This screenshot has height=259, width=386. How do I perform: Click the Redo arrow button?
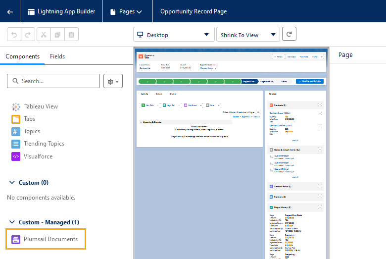tap(28, 34)
